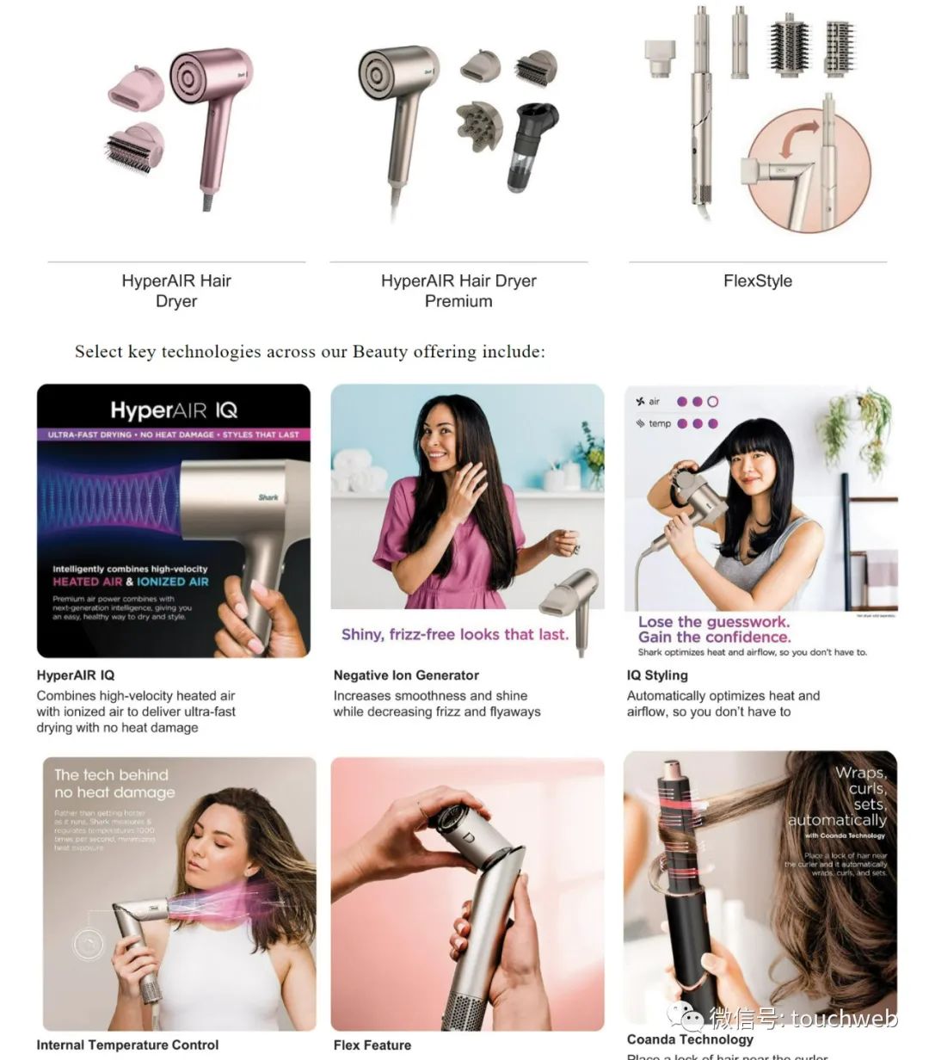Screen dimensions: 929x1060
Task: Click the curved arrow on FlexStyle circle
Action: pos(799,139)
